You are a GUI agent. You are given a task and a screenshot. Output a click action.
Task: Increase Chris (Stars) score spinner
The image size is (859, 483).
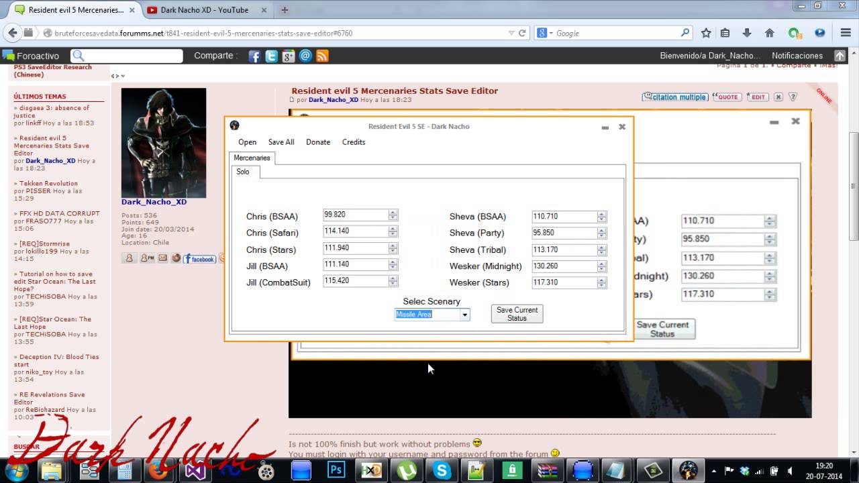click(x=393, y=246)
